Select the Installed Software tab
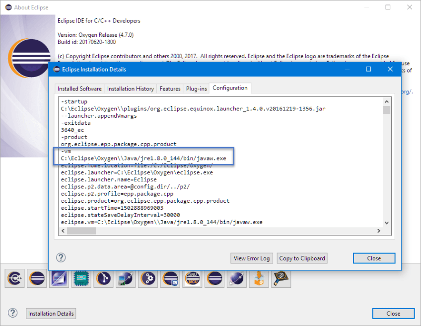Image resolution: width=421 pixels, height=326 pixels. [x=79, y=88]
